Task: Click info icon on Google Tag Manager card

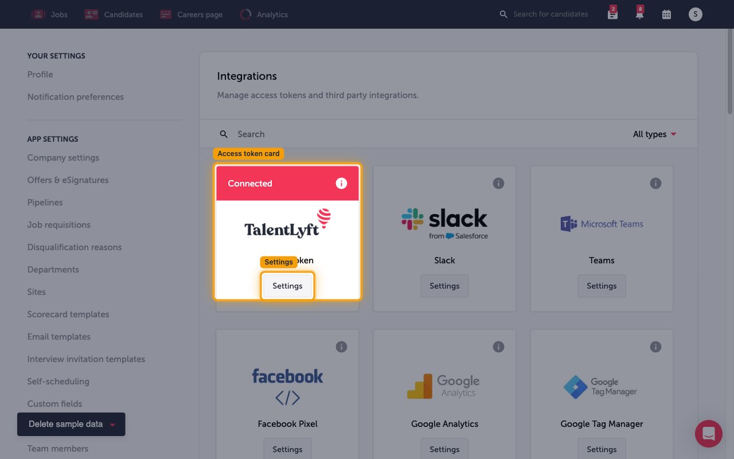Action: pos(655,347)
